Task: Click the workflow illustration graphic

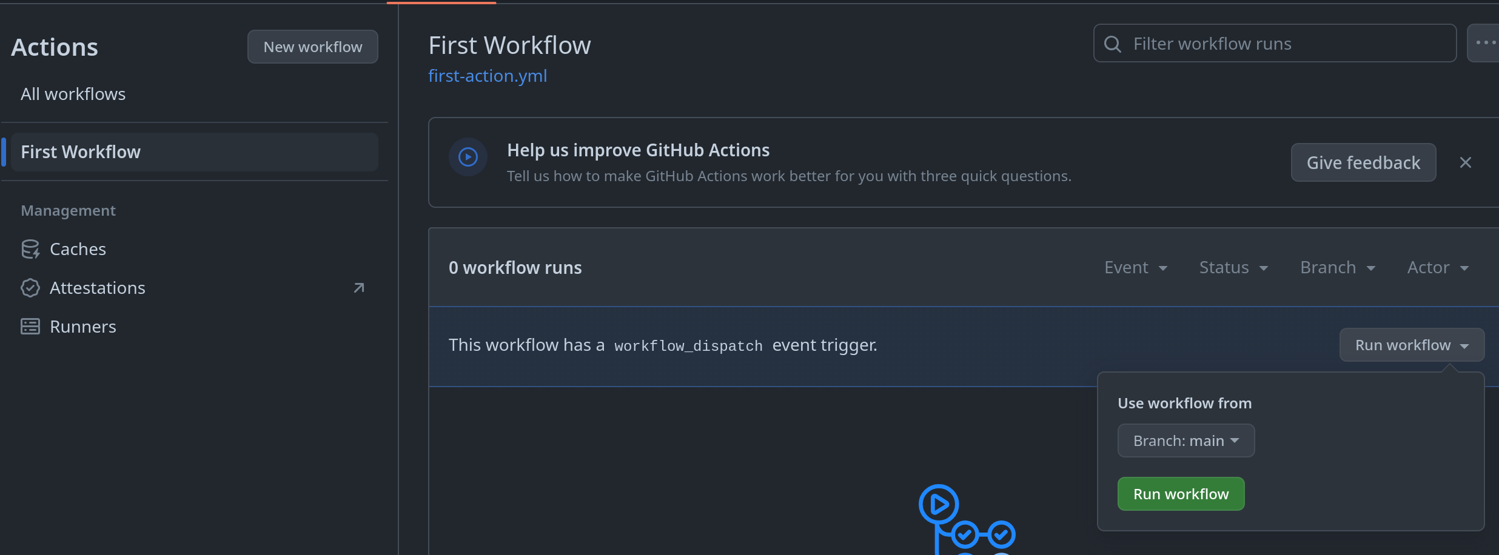Action: click(967, 520)
